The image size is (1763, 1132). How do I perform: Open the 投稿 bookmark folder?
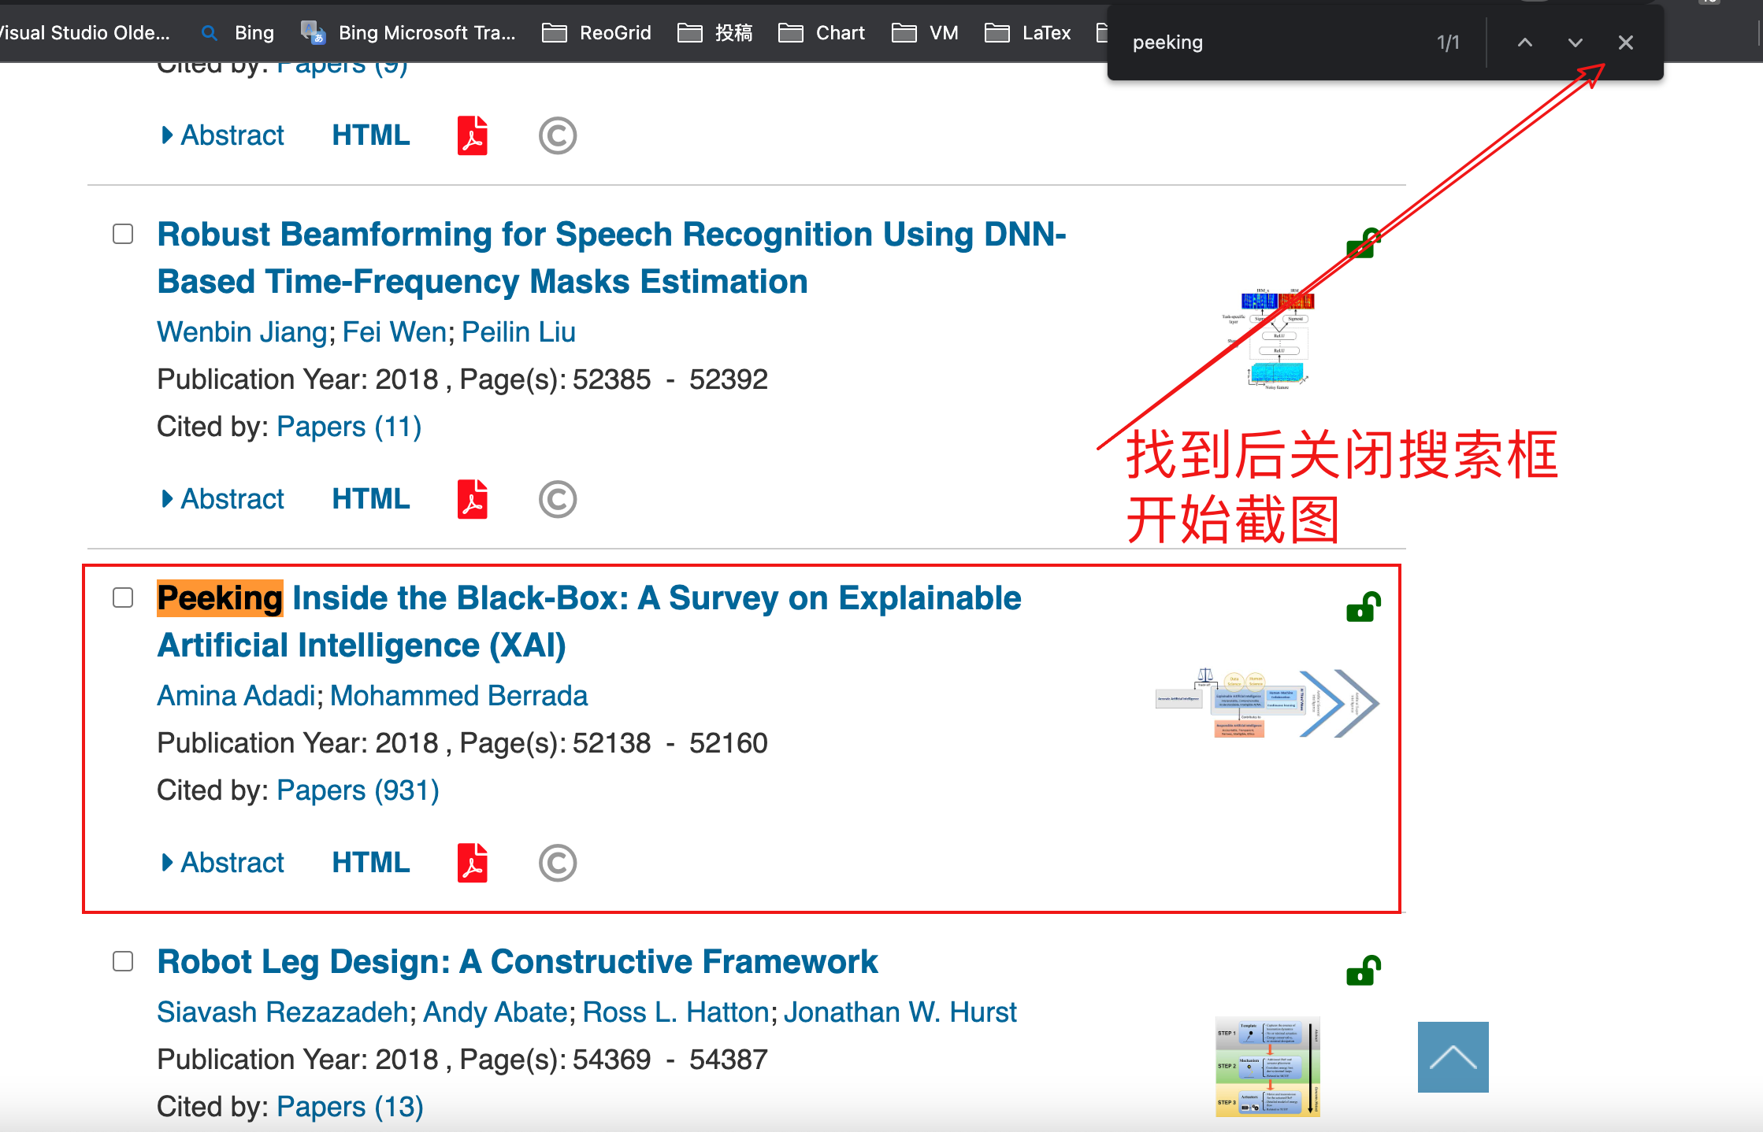click(715, 33)
